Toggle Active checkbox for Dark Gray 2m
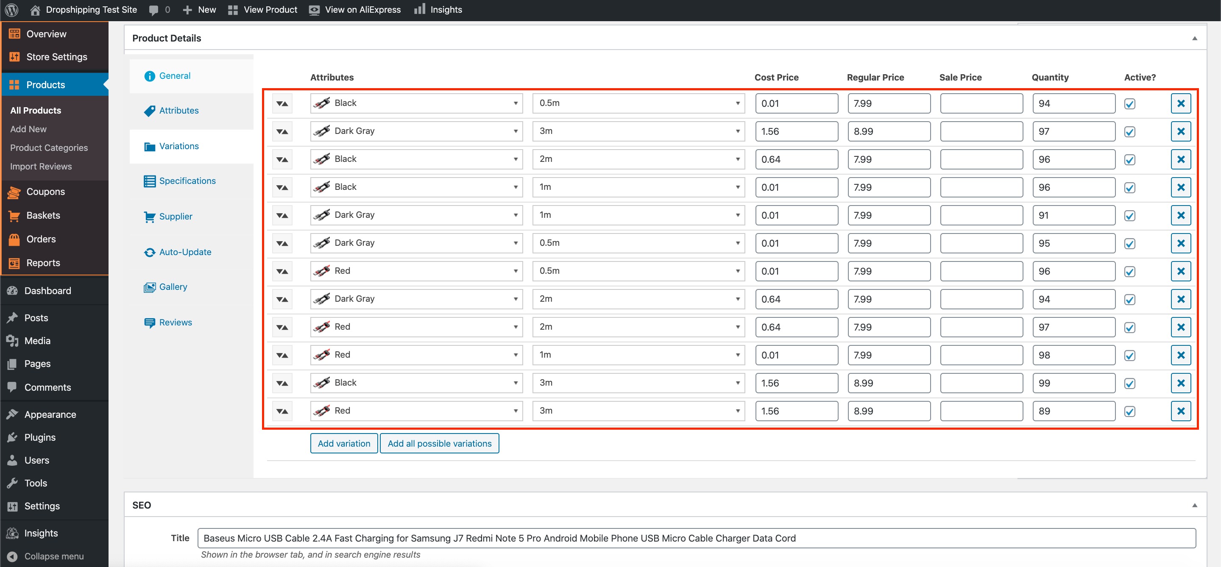Image resolution: width=1221 pixels, height=567 pixels. tap(1129, 299)
